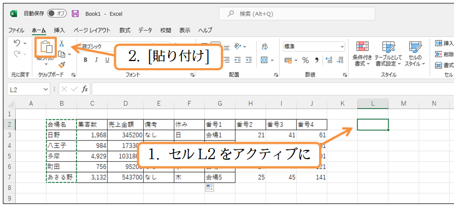Click the increase decimal icon
This screenshot has width=454, height=206.
pos(329,60)
